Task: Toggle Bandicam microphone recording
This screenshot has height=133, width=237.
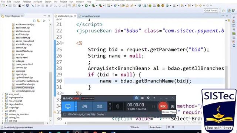Action: click(x=110, y=109)
